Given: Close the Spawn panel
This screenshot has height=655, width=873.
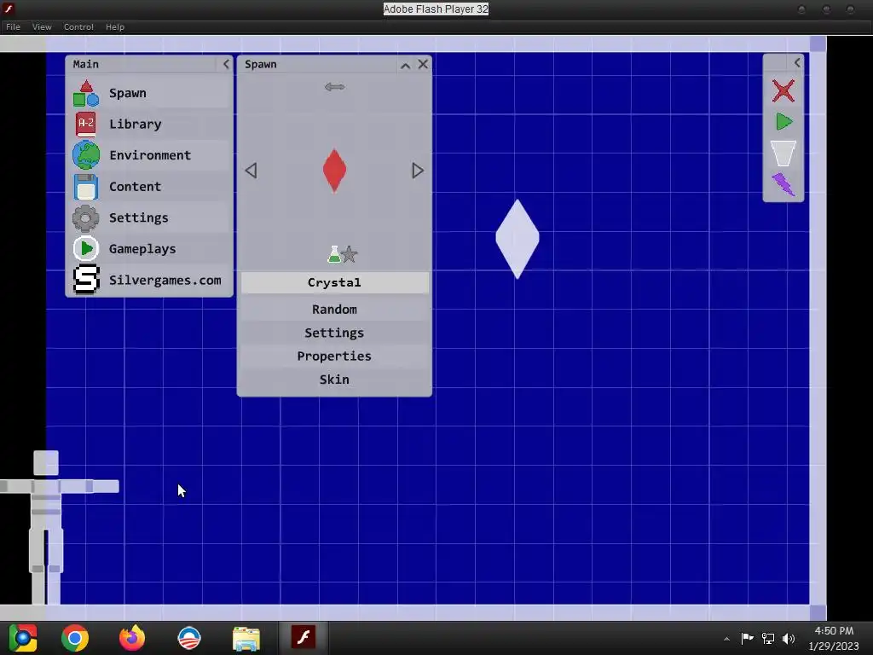Looking at the screenshot, I should click(423, 64).
